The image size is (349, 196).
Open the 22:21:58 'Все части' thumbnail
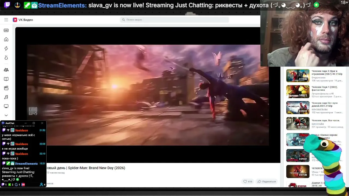pyautogui.click(x=298, y=124)
